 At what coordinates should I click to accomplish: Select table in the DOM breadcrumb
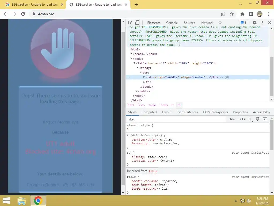(x=152, y=105)
